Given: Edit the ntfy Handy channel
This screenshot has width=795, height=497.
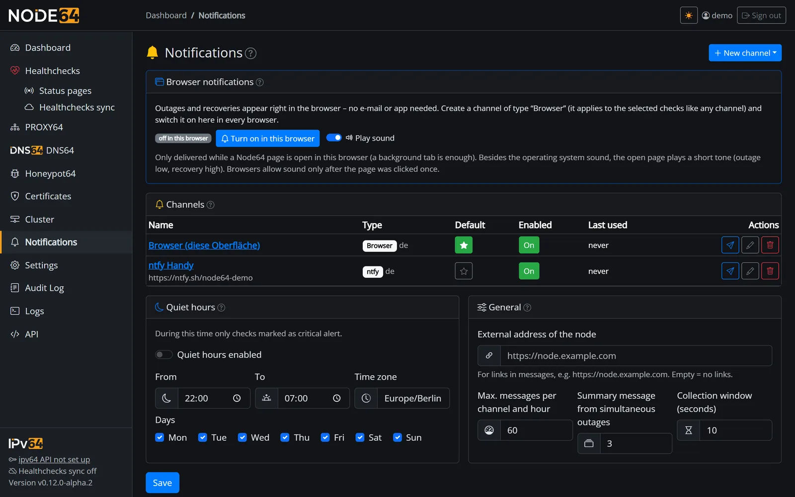Looking at the screenshot, I should click(x=750, y=271).
